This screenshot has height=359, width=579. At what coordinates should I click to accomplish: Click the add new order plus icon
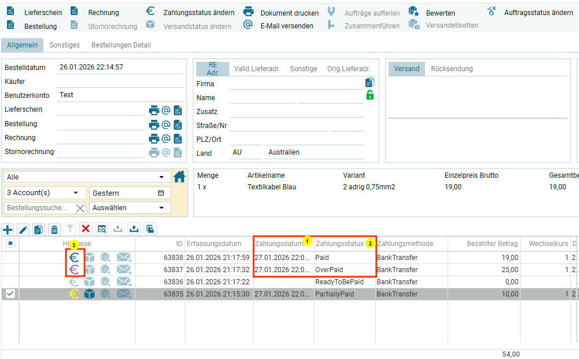pos(8,229)
